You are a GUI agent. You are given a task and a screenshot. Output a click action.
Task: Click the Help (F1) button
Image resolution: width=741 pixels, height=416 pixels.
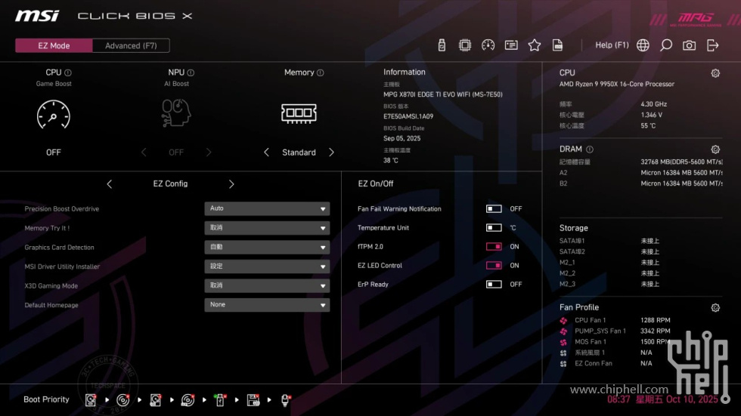pos(612,45)
